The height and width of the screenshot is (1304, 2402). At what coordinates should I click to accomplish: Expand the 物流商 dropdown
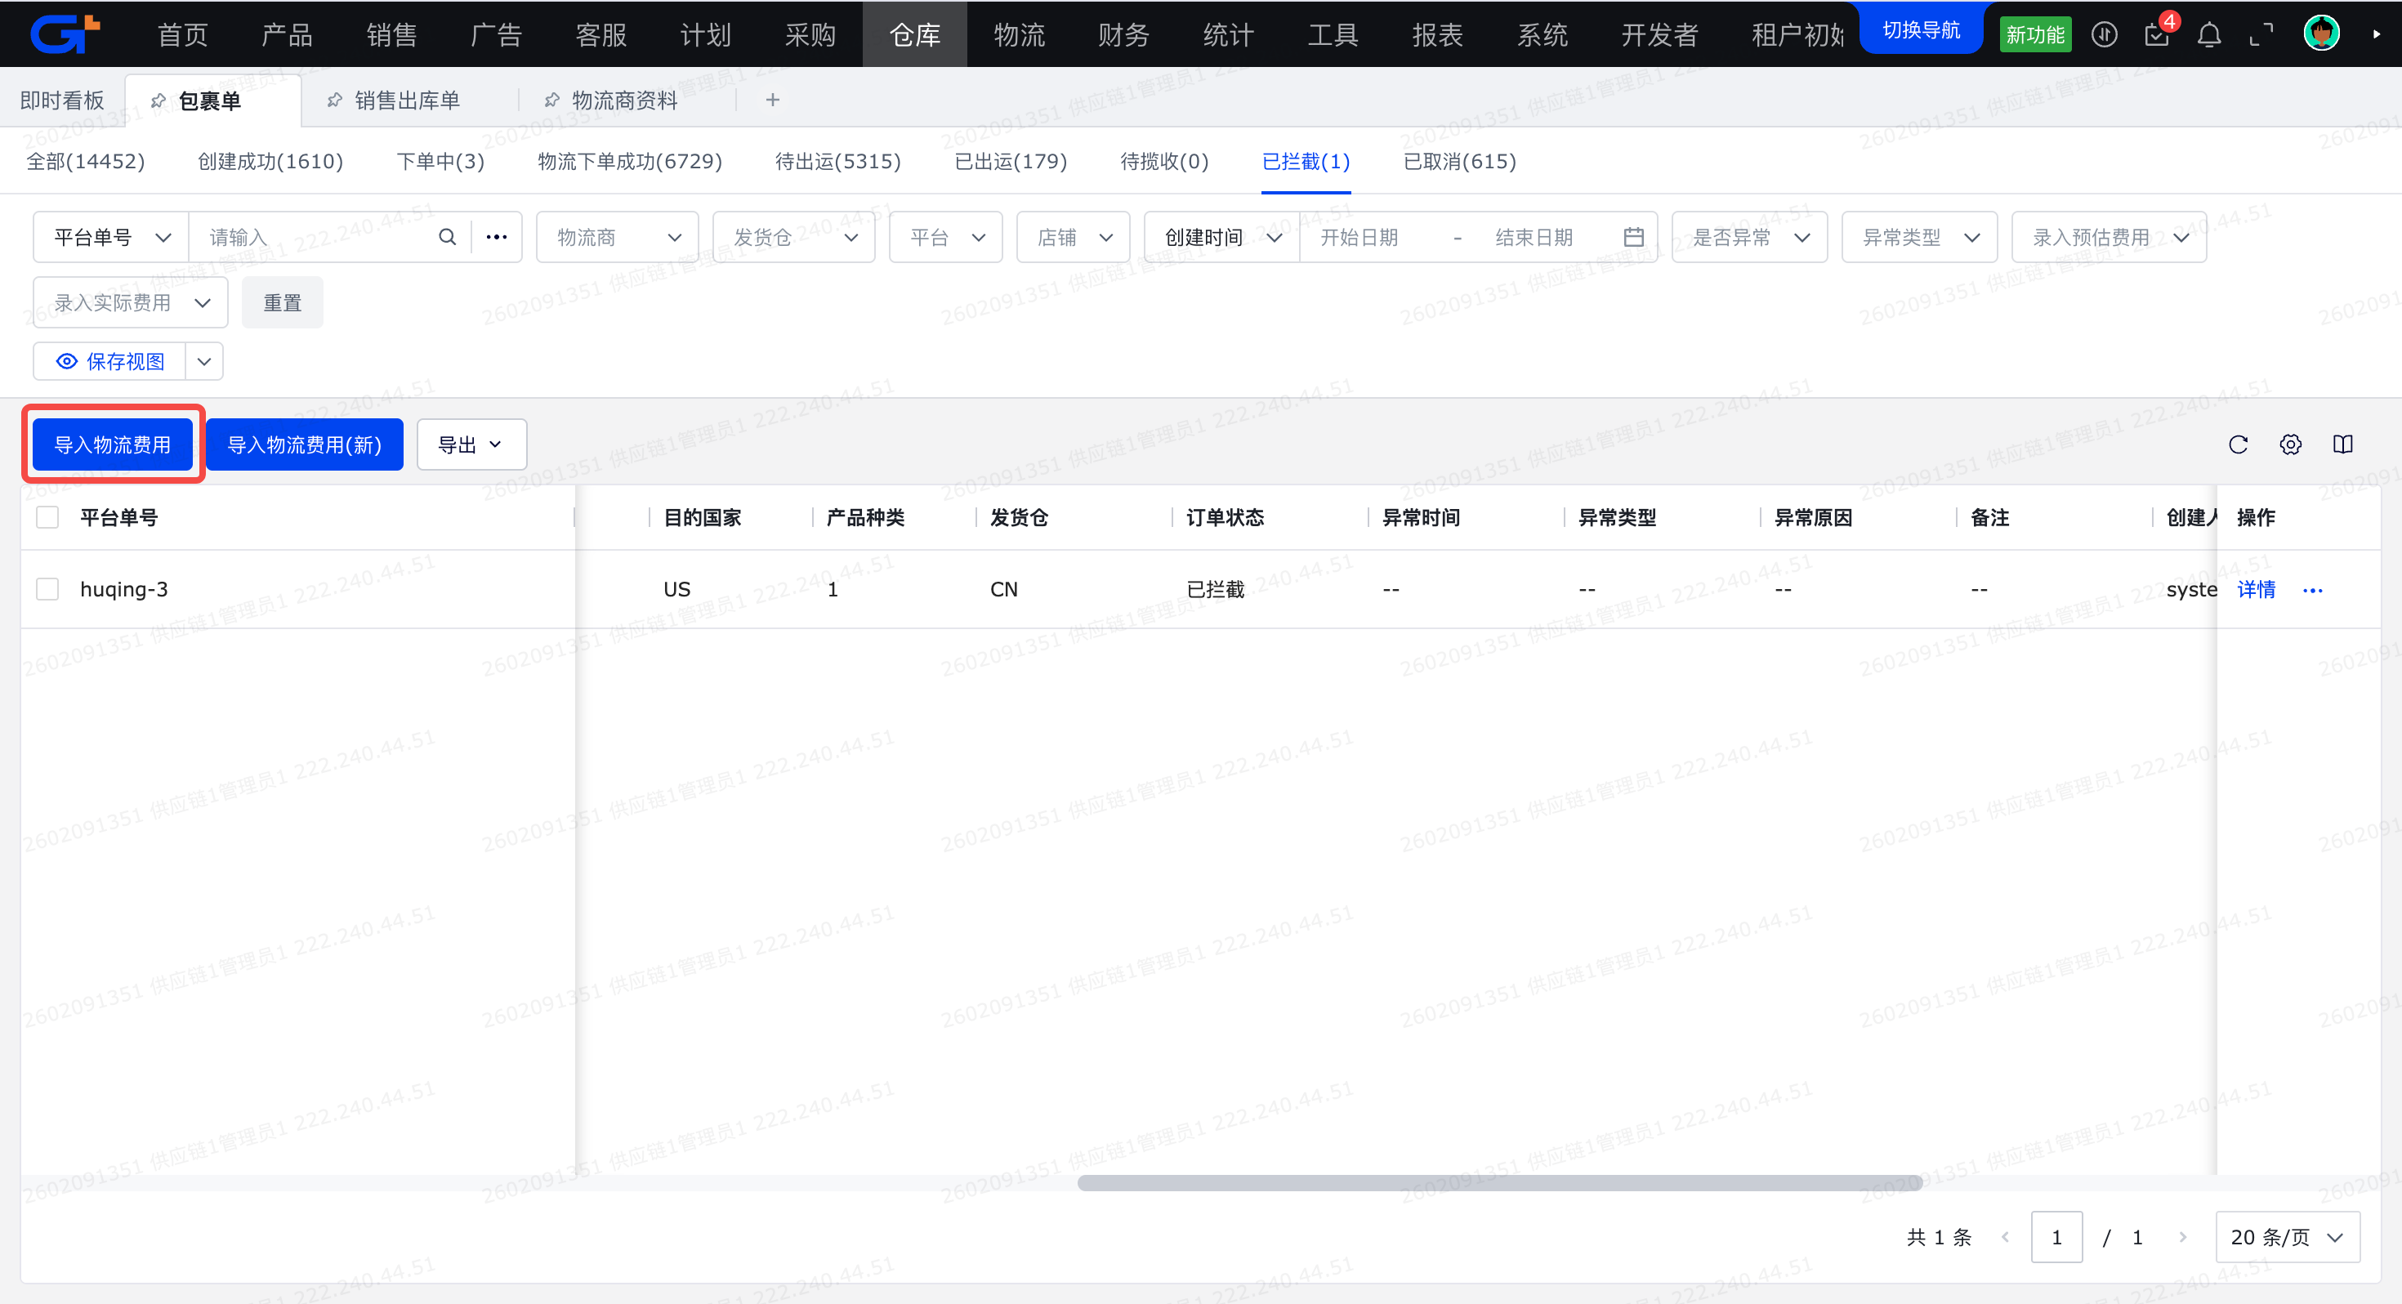pyautogui.click(x=618, y=237)
